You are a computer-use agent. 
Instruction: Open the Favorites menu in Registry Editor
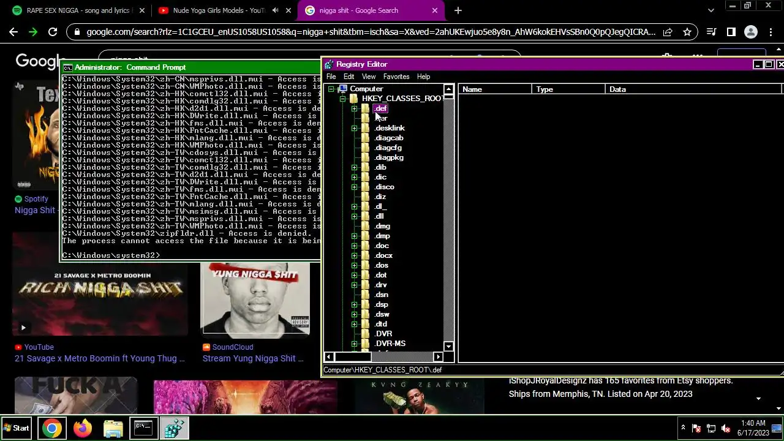coord(396,77)
